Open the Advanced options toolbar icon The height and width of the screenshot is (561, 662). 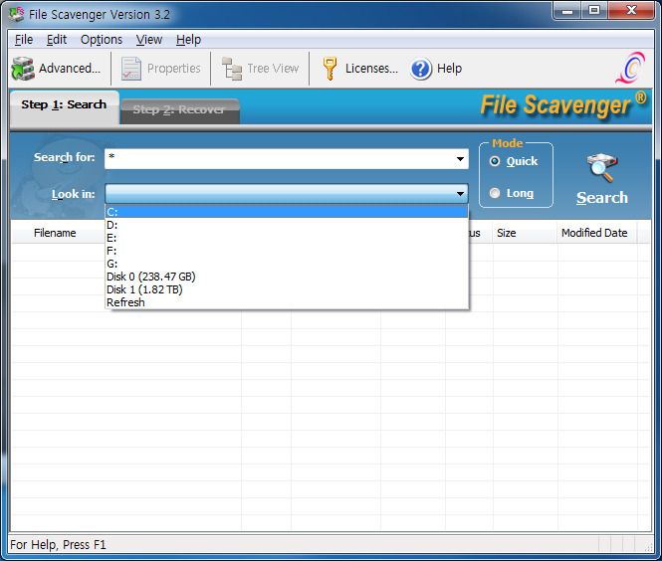point(23,69)
